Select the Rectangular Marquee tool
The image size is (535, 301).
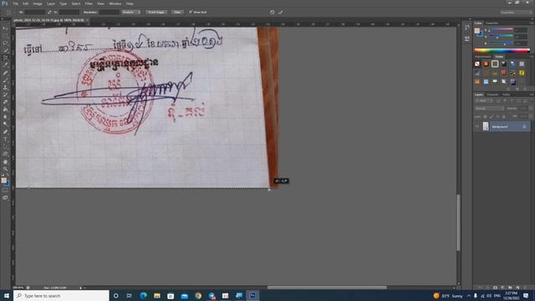coord(5,35)
